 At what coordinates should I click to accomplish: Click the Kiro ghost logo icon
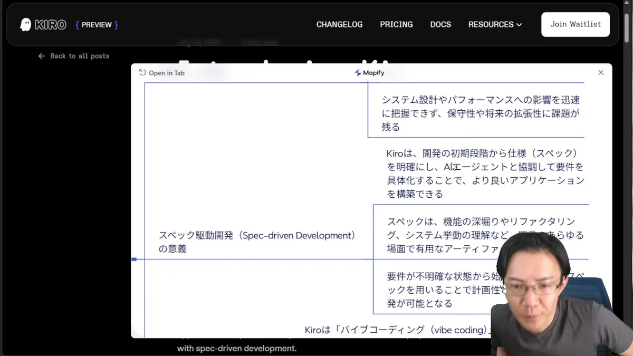(25, 25)
